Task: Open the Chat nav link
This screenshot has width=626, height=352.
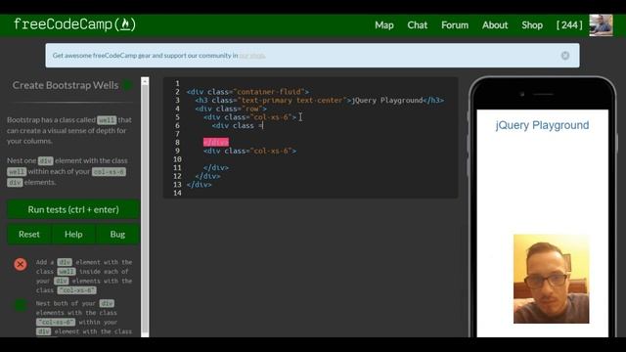Action: 418,25
